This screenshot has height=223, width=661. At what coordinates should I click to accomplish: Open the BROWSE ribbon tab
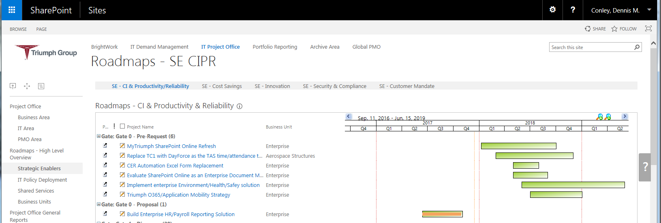click(18, 29)
